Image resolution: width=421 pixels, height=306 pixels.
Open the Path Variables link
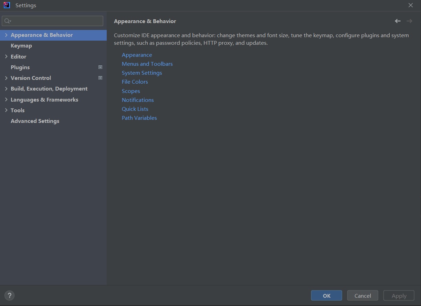click(139, 118)
